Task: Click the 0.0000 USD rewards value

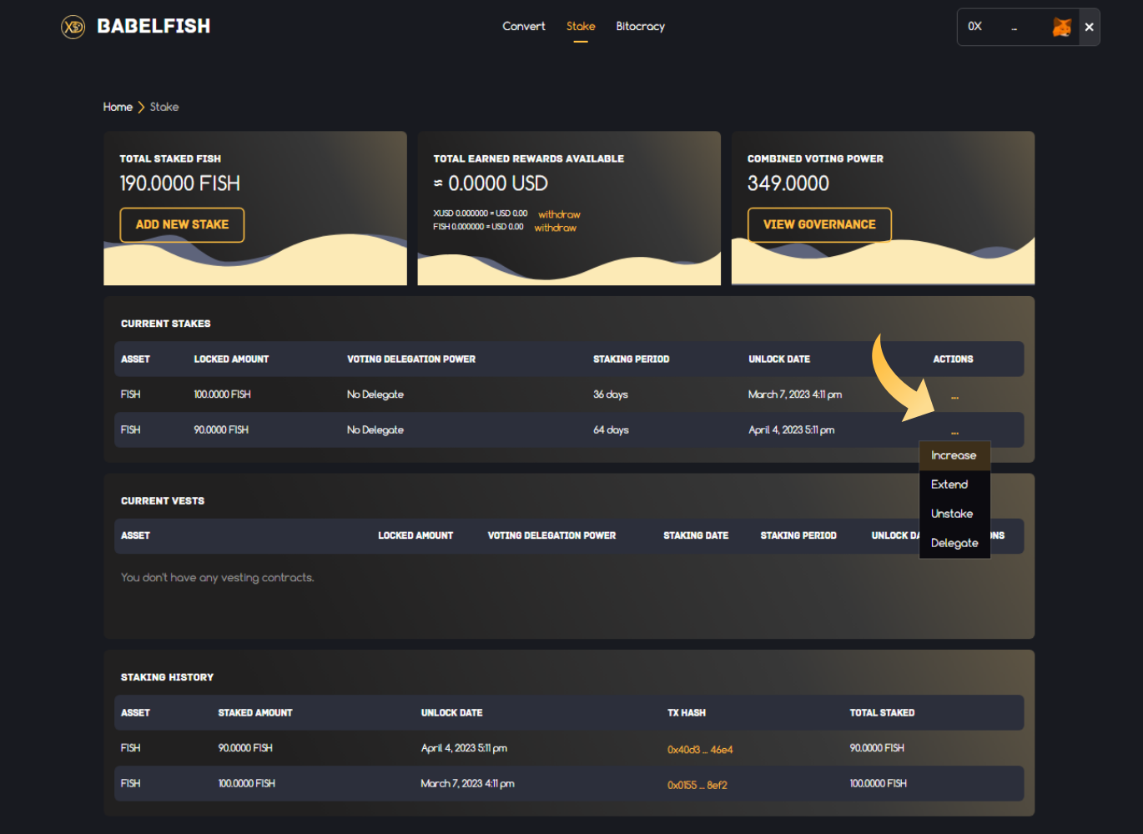Action: (491, 183)
